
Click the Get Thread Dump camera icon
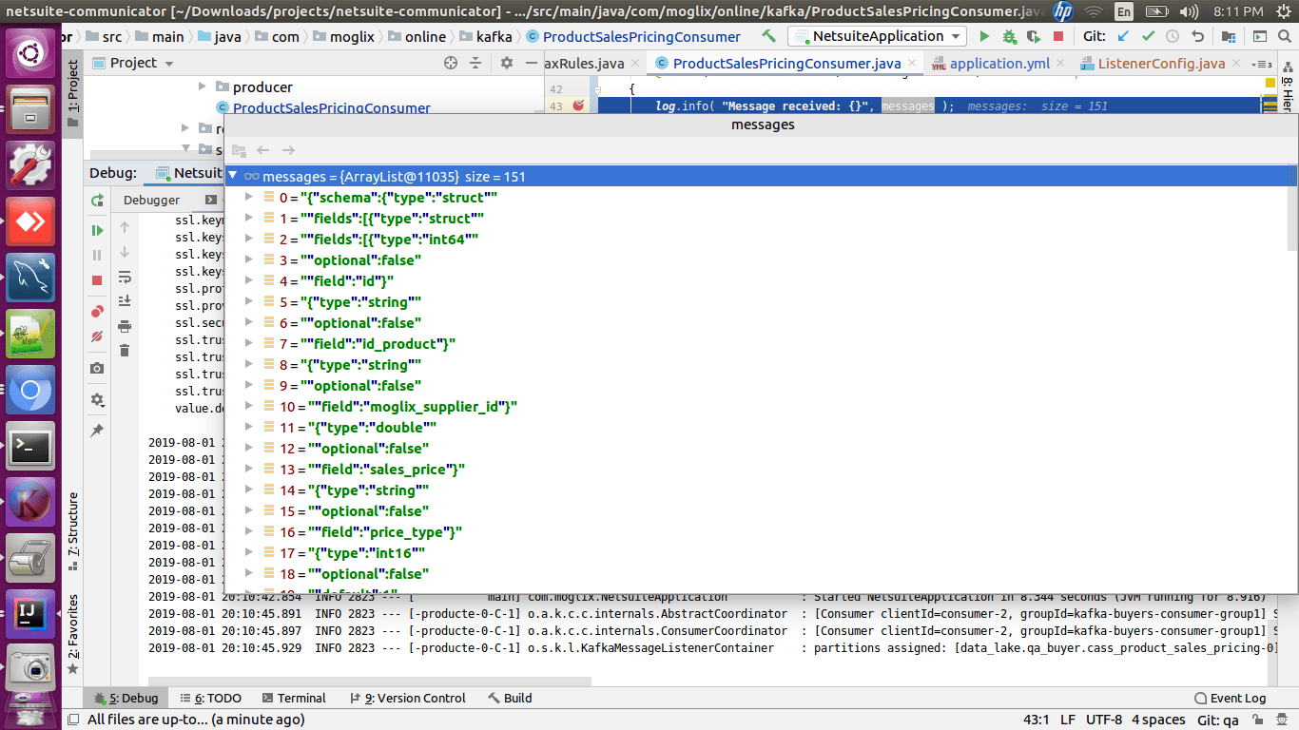pos(97,368)
